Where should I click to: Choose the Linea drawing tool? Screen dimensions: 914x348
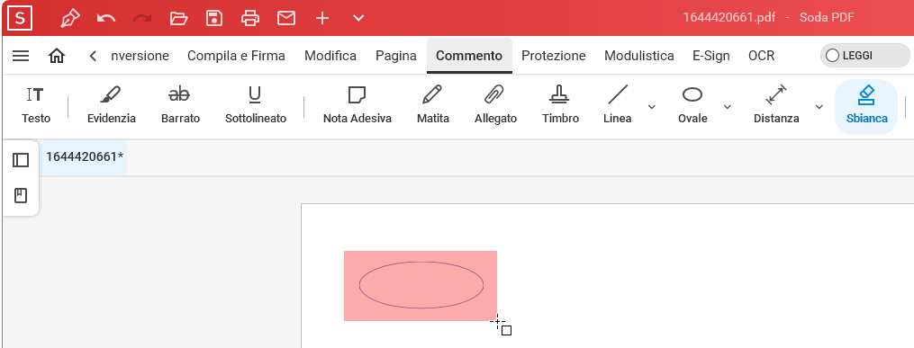click(x=618, y=104)
